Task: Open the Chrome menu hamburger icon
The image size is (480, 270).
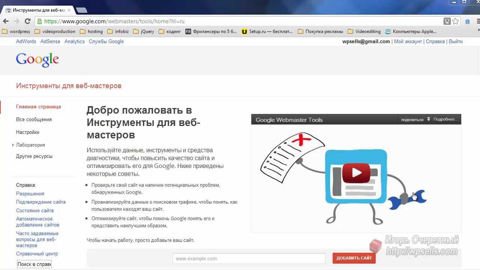Action: pos(478,21)
